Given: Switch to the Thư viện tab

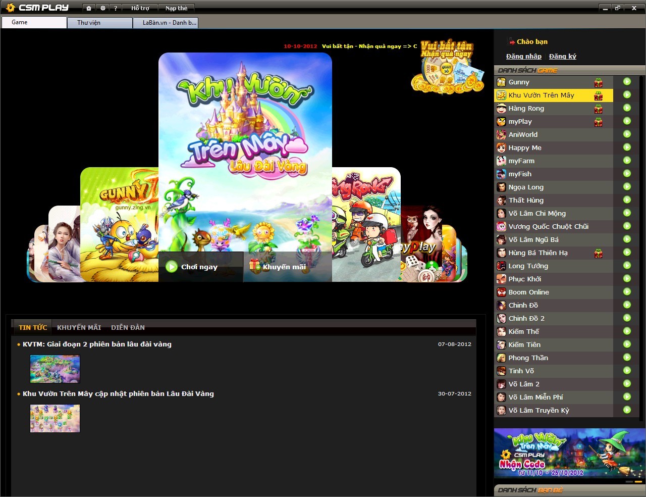Looking at the screenshot, I should coord(100,23).
